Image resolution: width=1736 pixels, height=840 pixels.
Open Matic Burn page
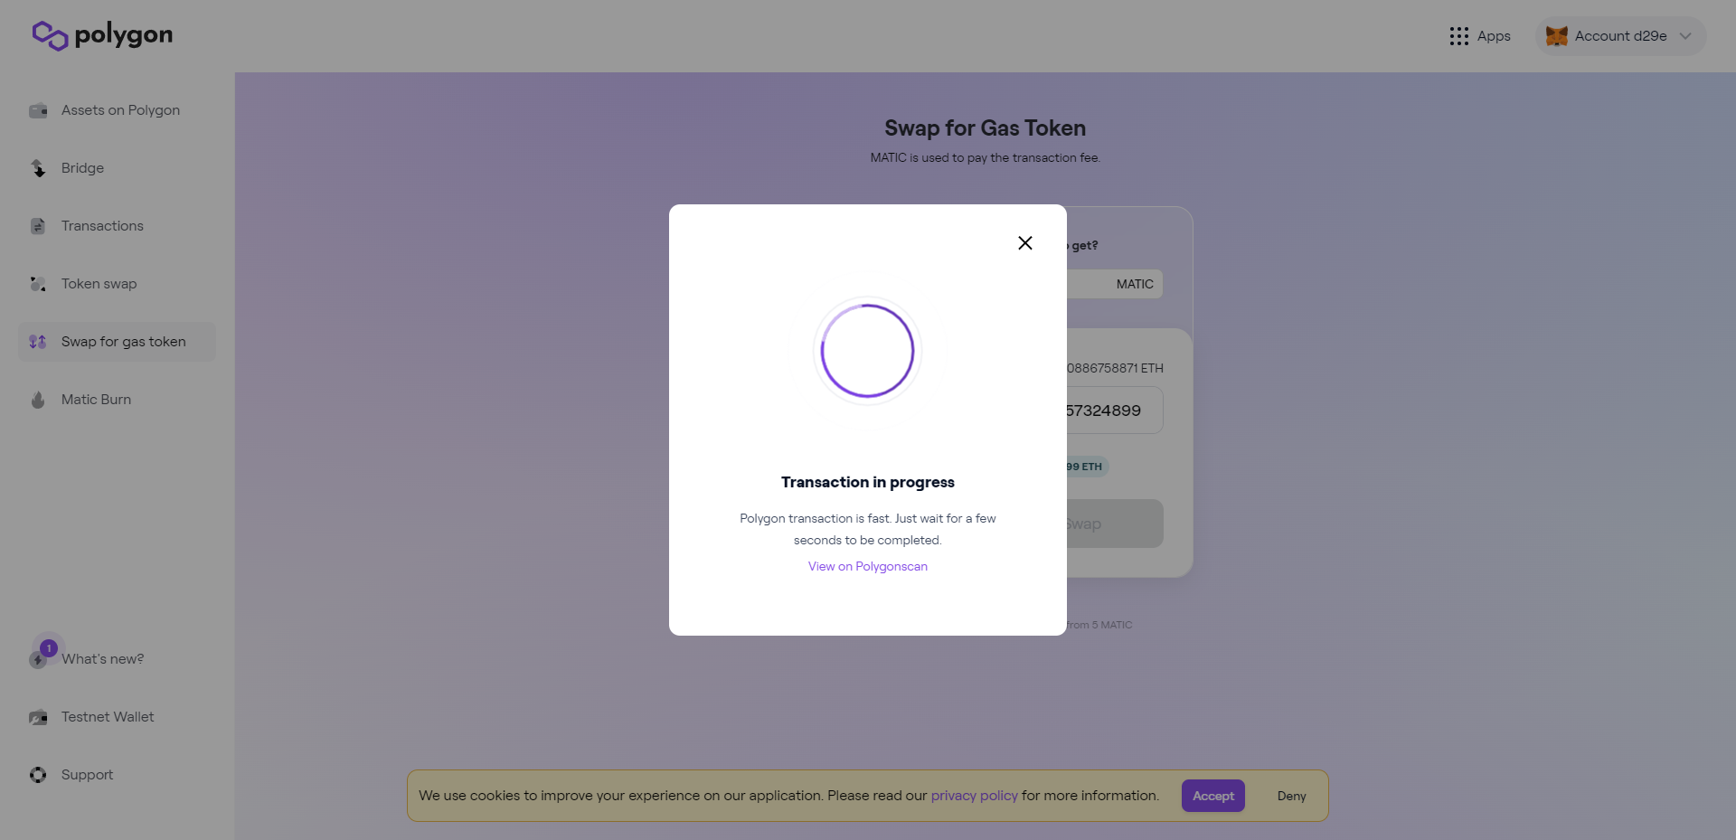coord(117,400)
